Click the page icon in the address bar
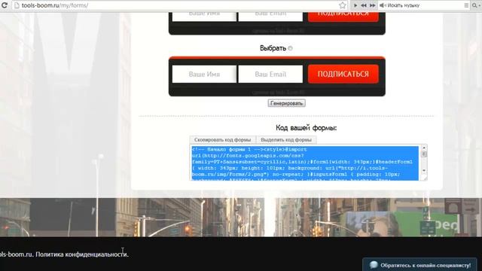 [17, 5]
